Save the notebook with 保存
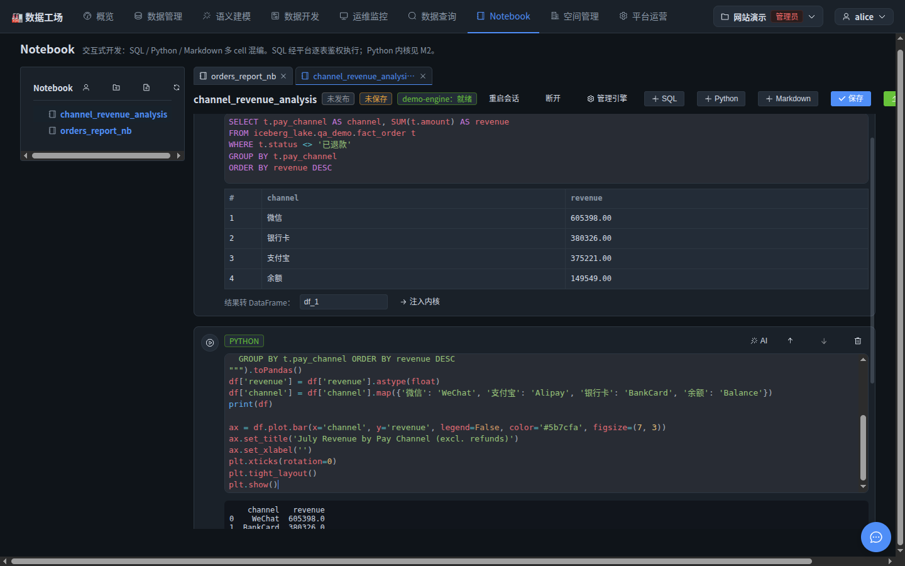905x566 pixels. point(851,99)
